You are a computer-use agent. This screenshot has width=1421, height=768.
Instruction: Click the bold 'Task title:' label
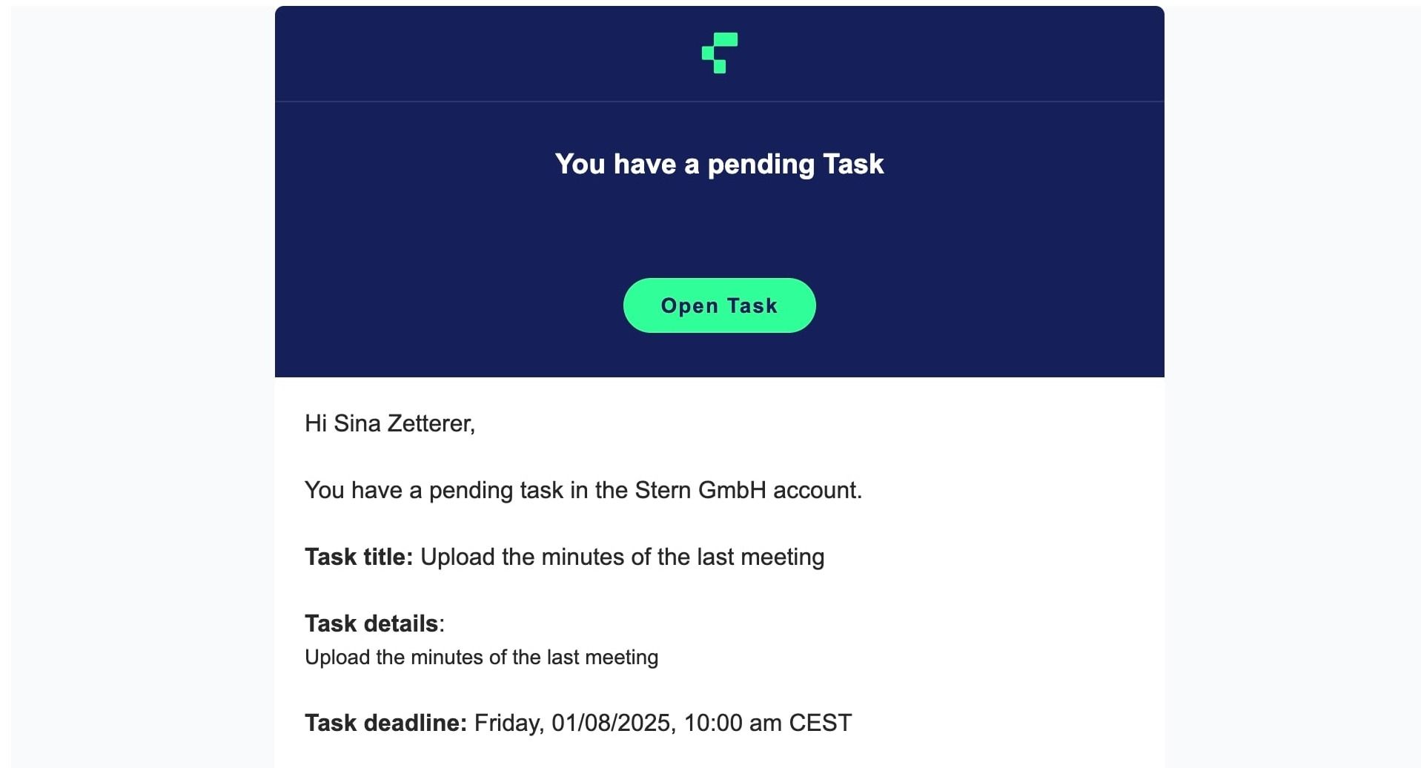(359, 557)
